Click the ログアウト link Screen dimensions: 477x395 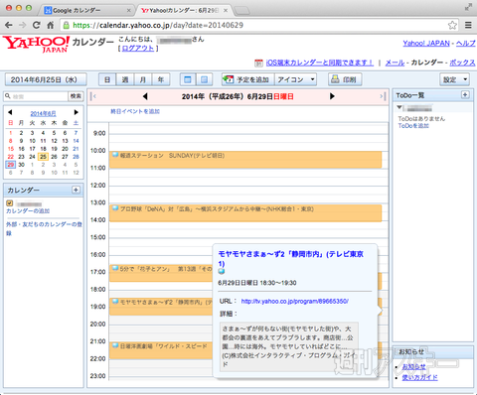click(x=138, y=49)
